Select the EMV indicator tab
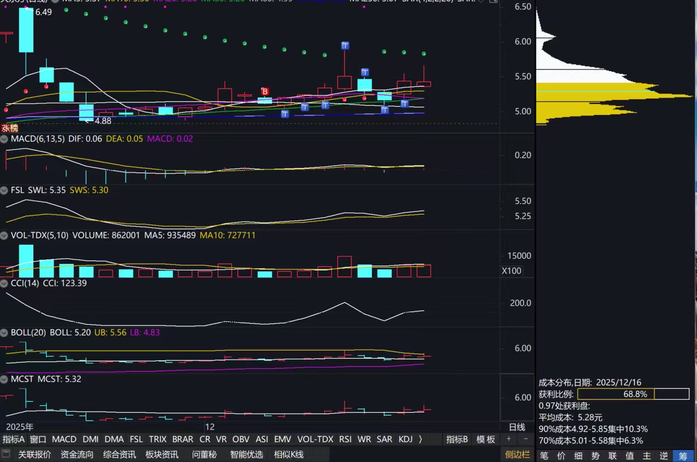Image resolution: width=697 pixels, height=462 pixels. 283,439
